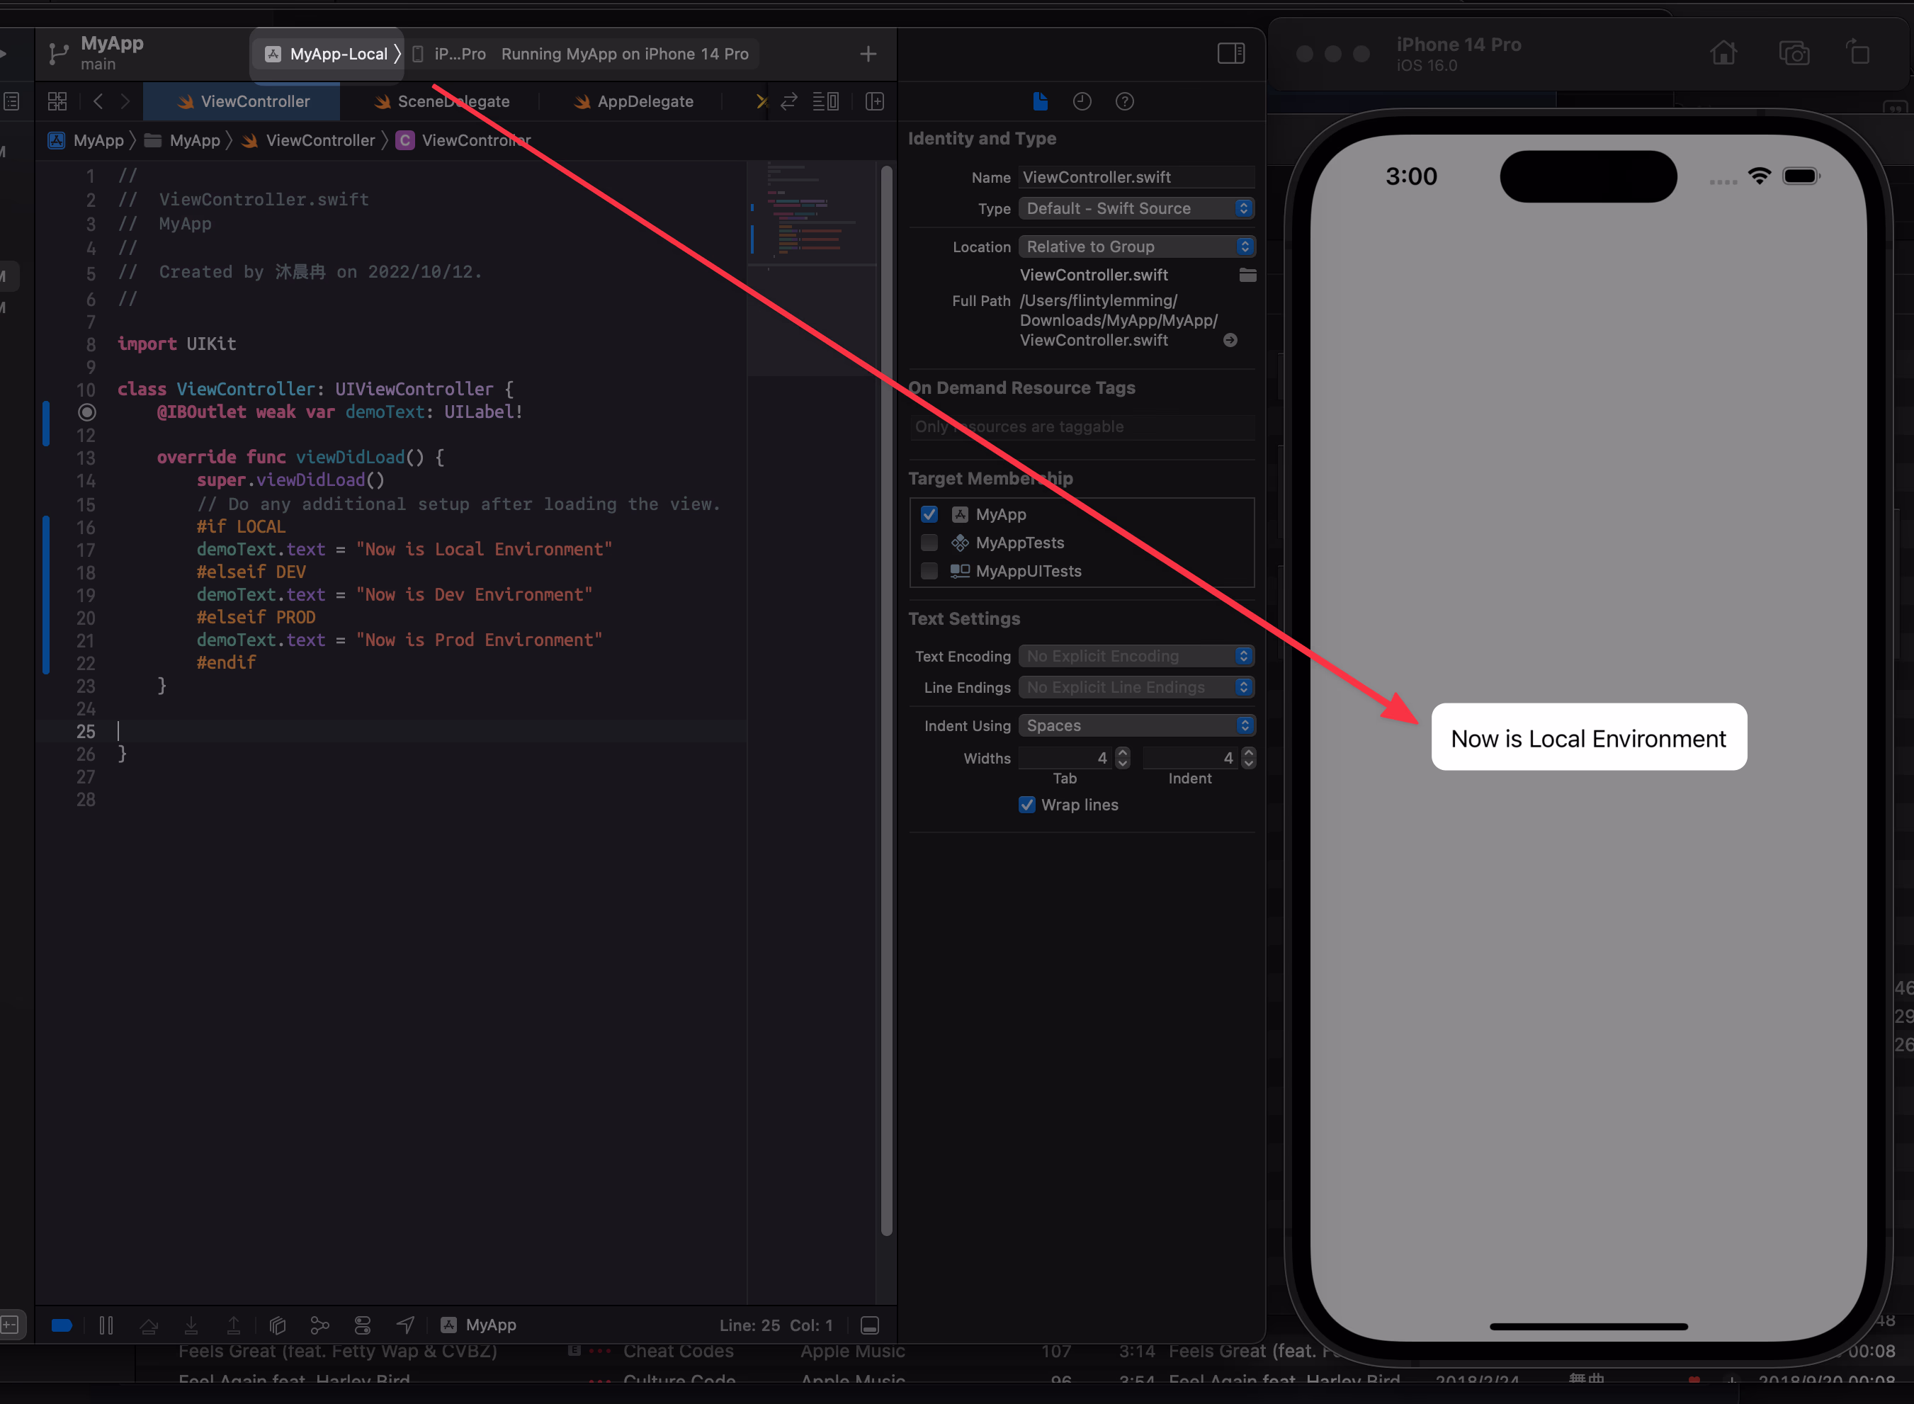Toggle the right inspectors panel icon
Image resolution: width=1914 pixels, height=1404 pixels.
[x=1230, y=54]
